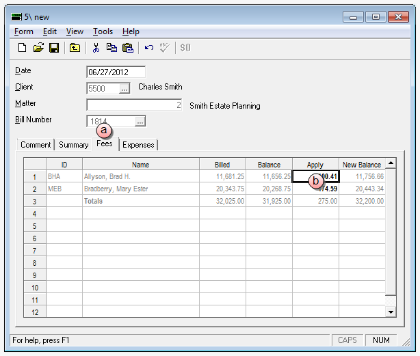The image size is (420, 356).
Task: Click the NUM status bar indicator
Action: [x=381, y=340]
